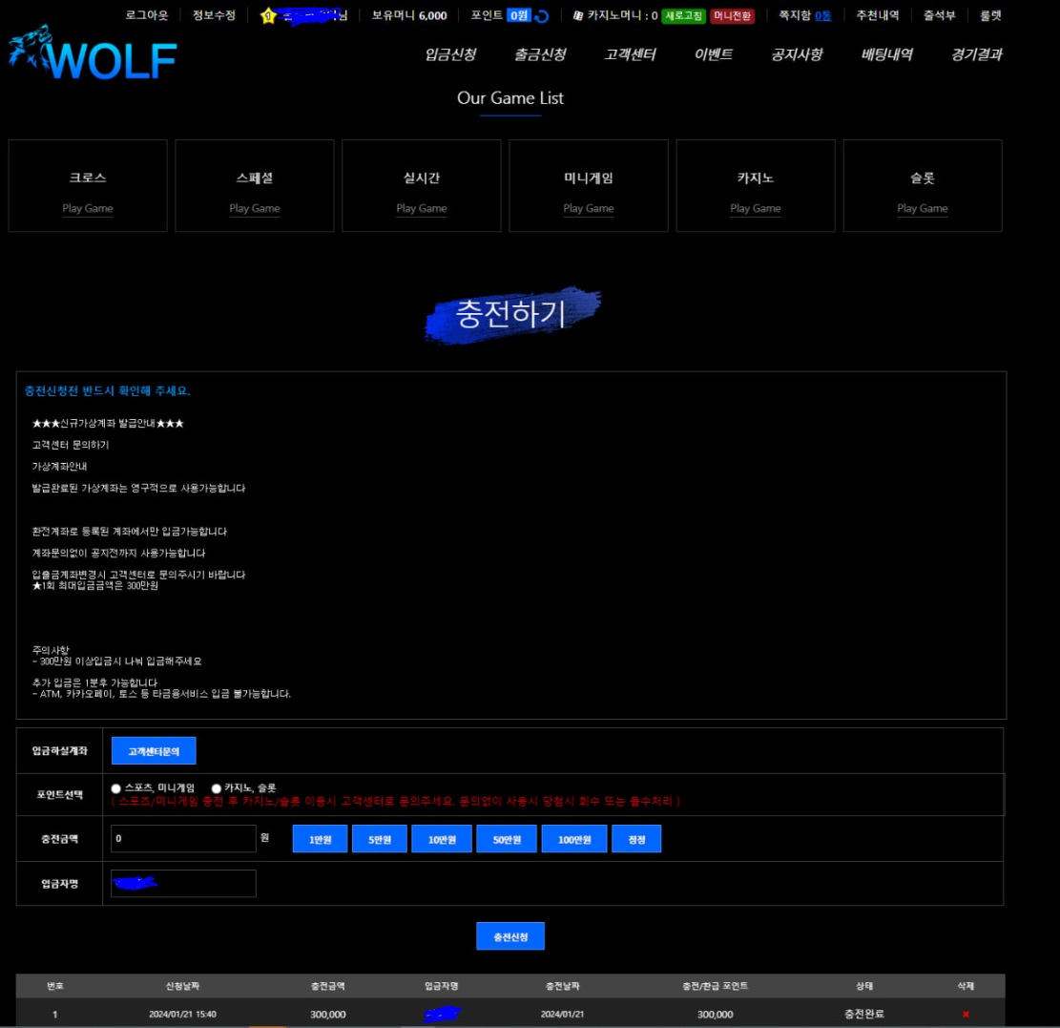
Task: Click the WOLF logo
Action: click(x=94, y=58)
